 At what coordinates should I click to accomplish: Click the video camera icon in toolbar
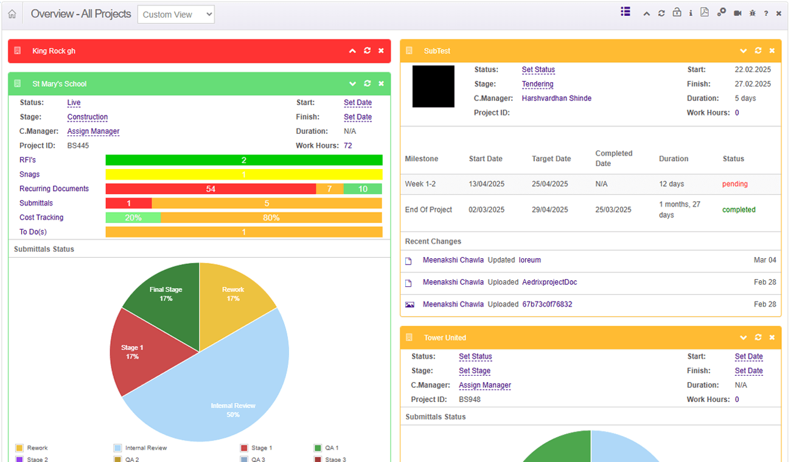[737, 13]
